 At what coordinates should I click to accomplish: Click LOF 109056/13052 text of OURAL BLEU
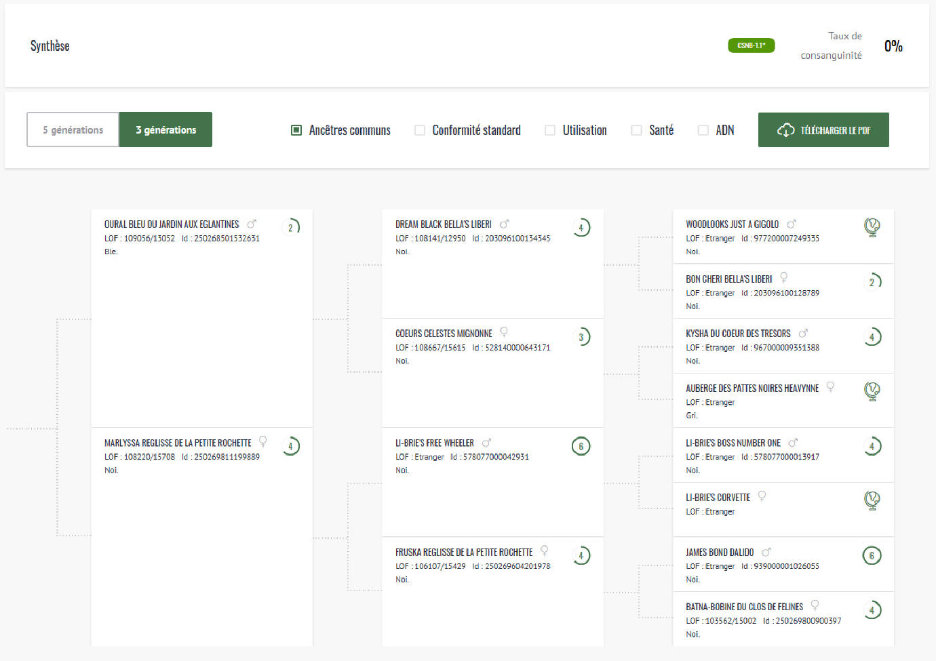pos(139,239)
